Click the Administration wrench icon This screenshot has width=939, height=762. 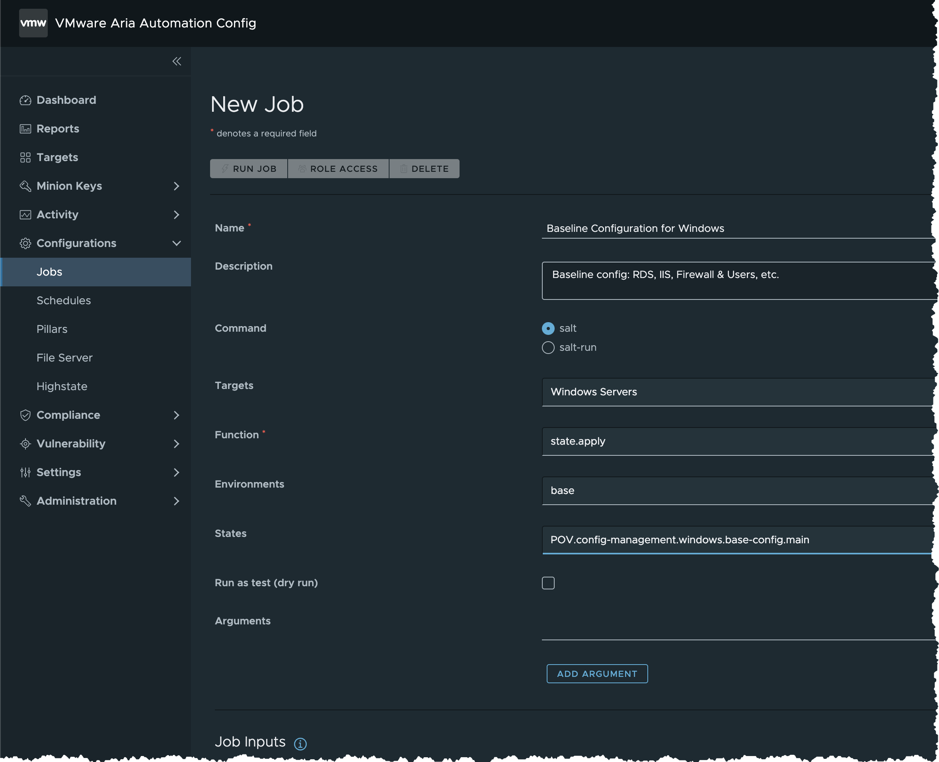tap(25, 501)
